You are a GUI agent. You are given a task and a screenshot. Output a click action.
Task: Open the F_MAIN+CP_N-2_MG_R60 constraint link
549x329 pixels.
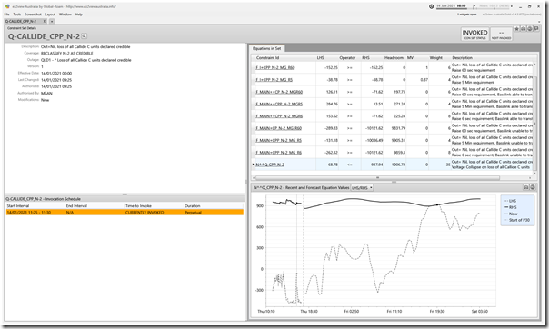click(278, 128)
